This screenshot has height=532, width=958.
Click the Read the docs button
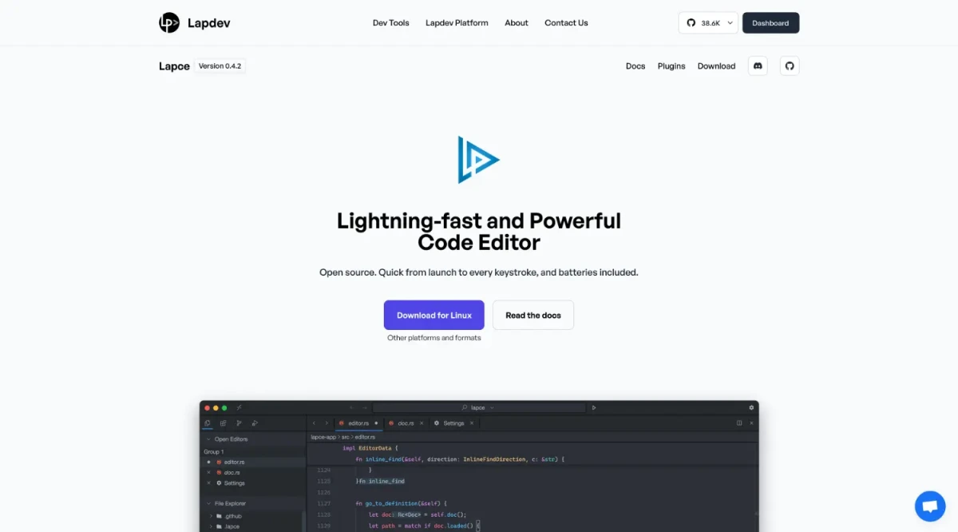(532, 316)
